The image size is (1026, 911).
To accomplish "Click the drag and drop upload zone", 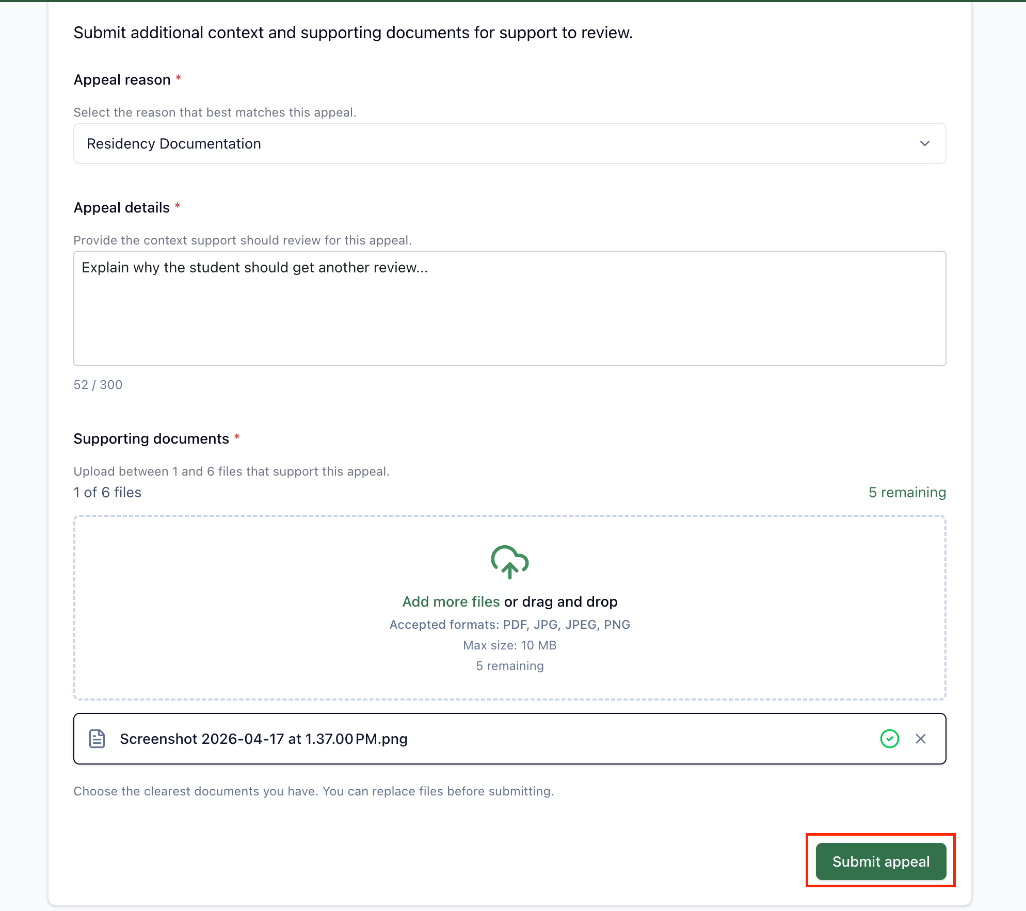I will point(509,608).
